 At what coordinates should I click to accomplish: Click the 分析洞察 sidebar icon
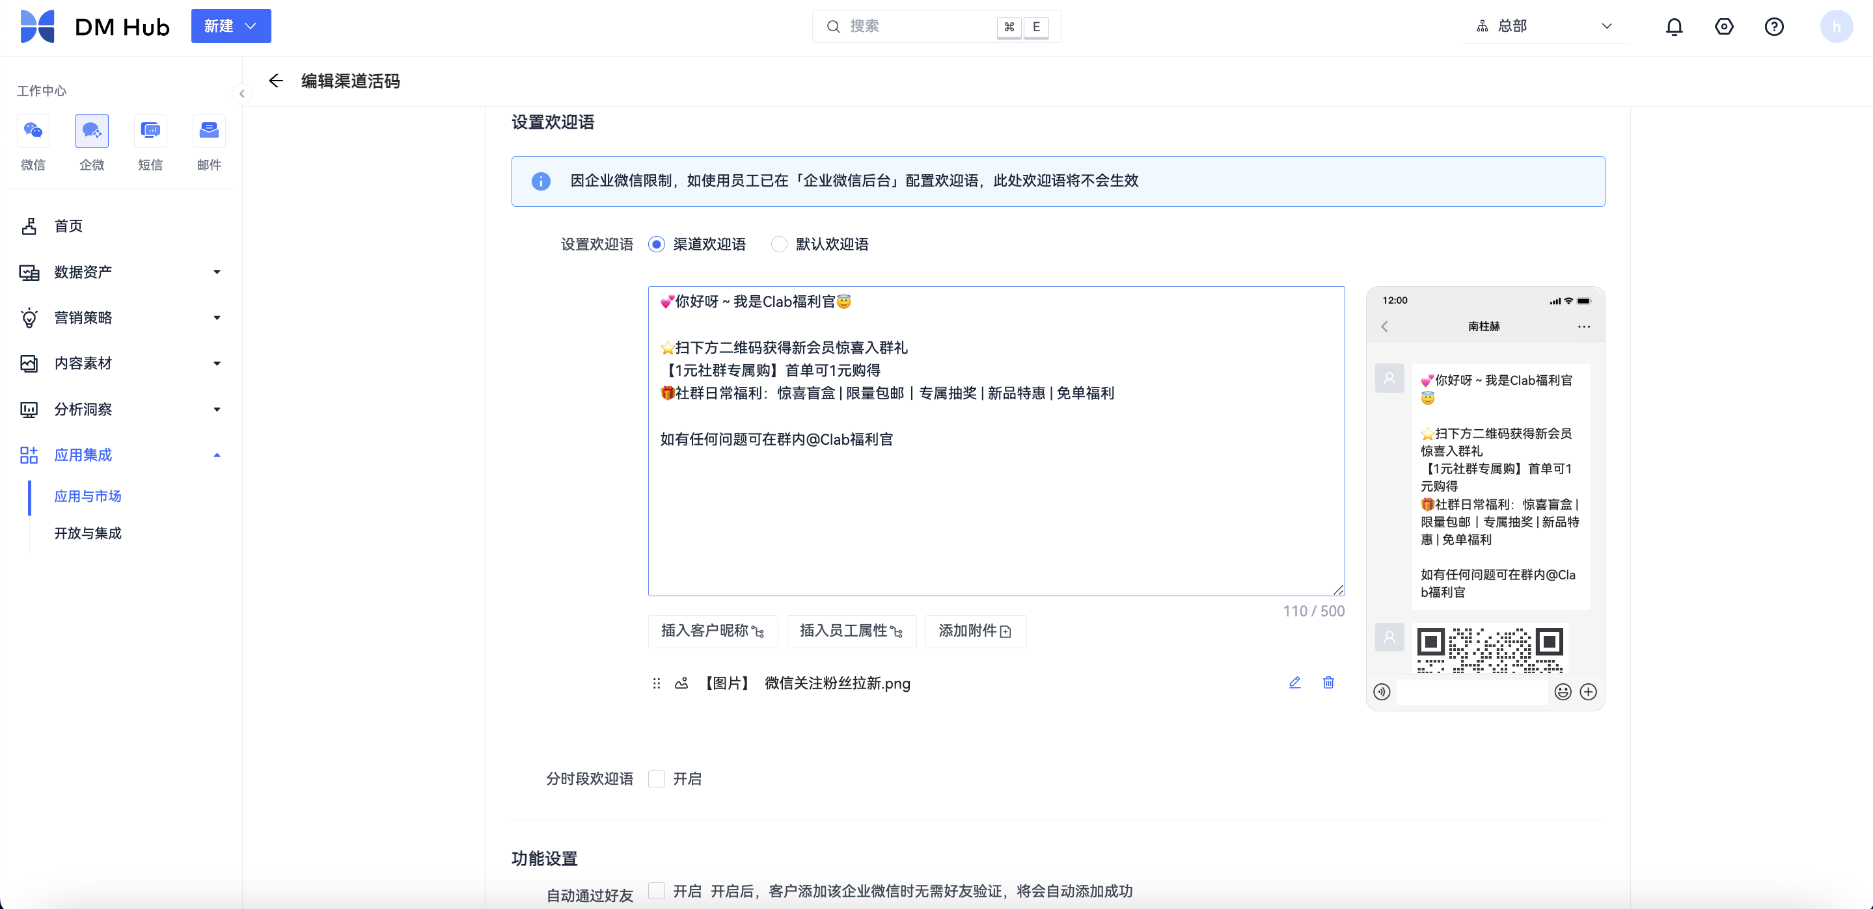[29, 410]
